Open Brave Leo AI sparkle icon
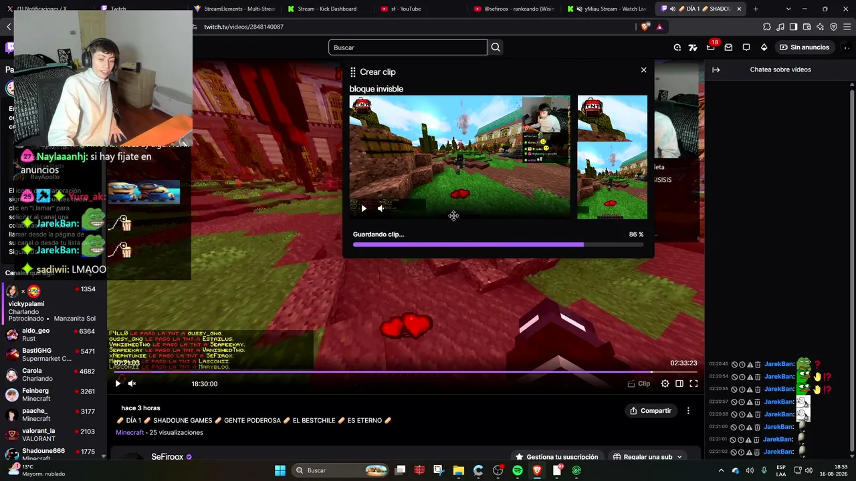The height and width of the screenshot is (481, 856). (x=820, y=27)
